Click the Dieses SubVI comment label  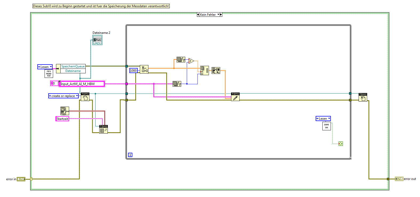tap(101, 6)
